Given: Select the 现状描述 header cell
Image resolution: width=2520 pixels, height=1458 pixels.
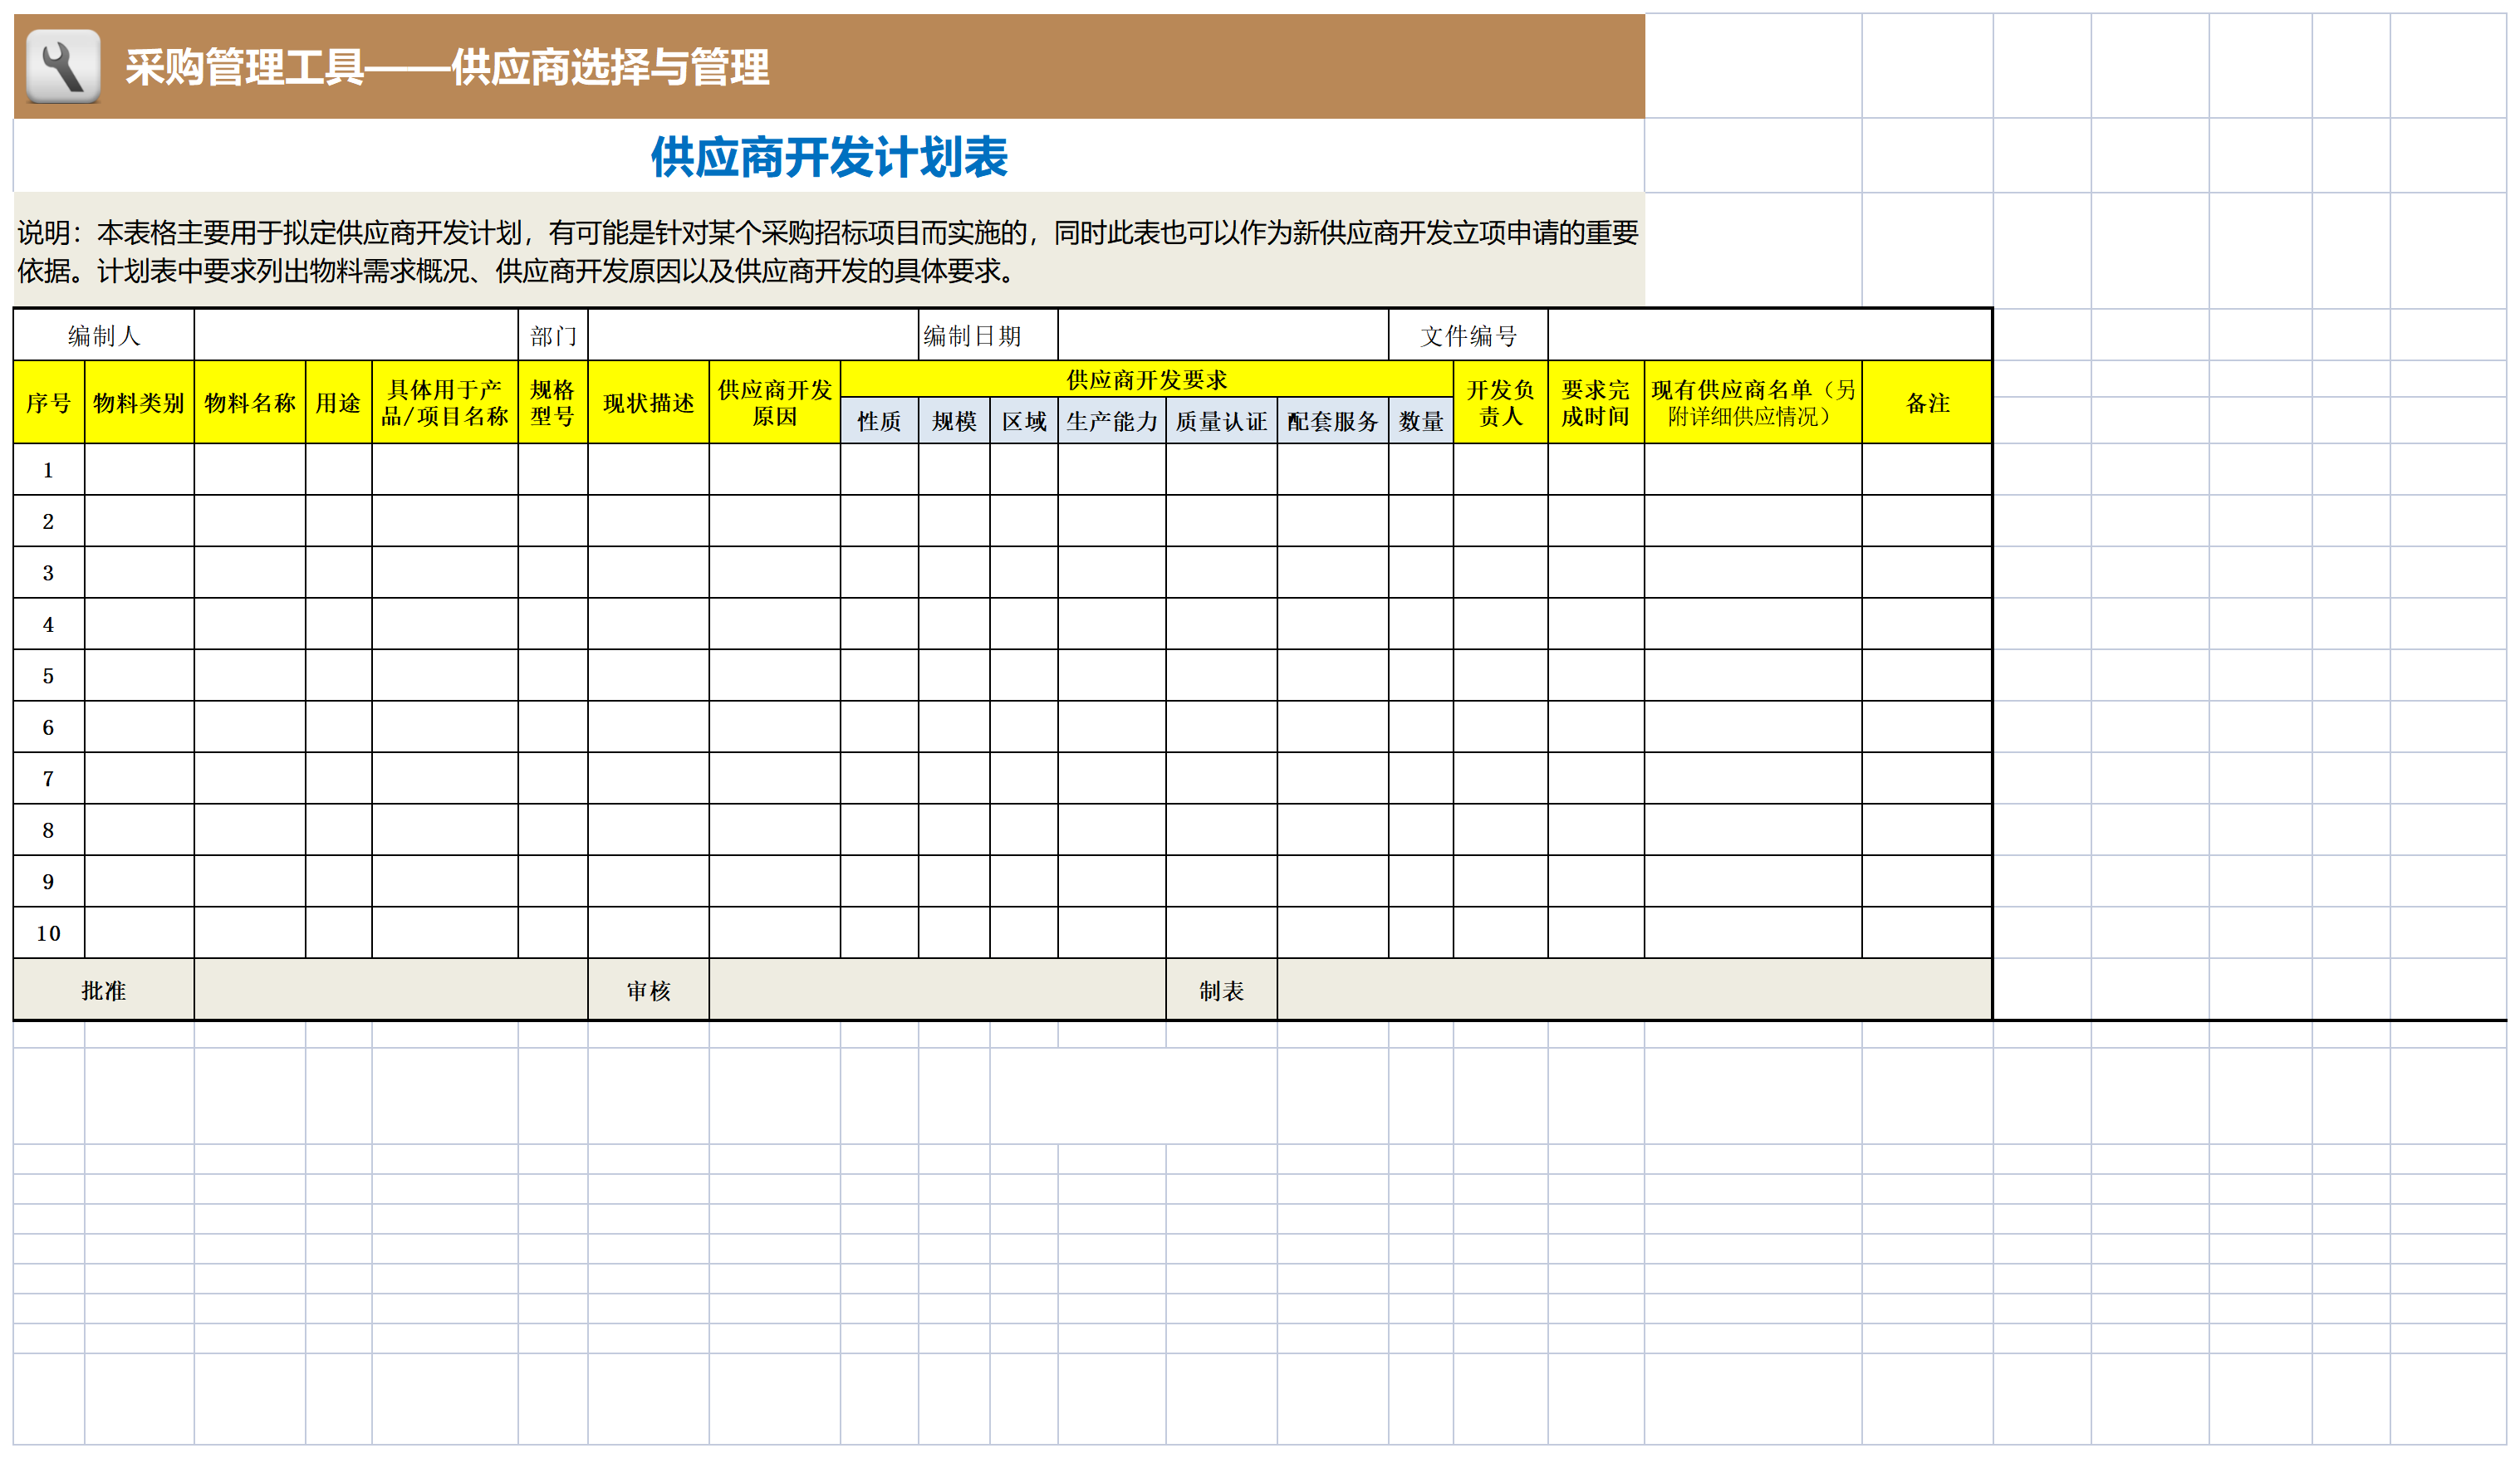Looking at the screenshot, I should coord(649,403).
